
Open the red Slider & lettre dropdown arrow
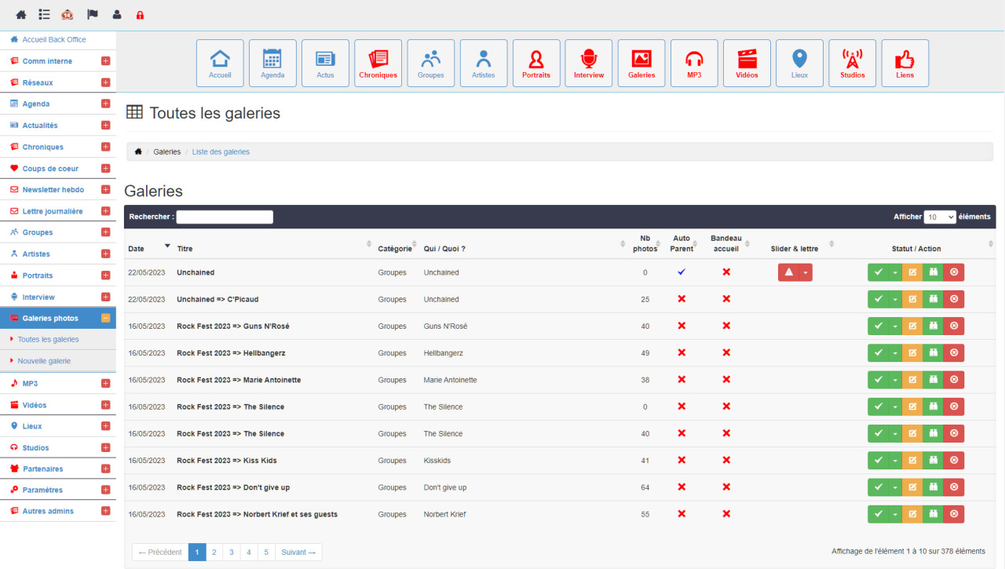tap(806, 272)
